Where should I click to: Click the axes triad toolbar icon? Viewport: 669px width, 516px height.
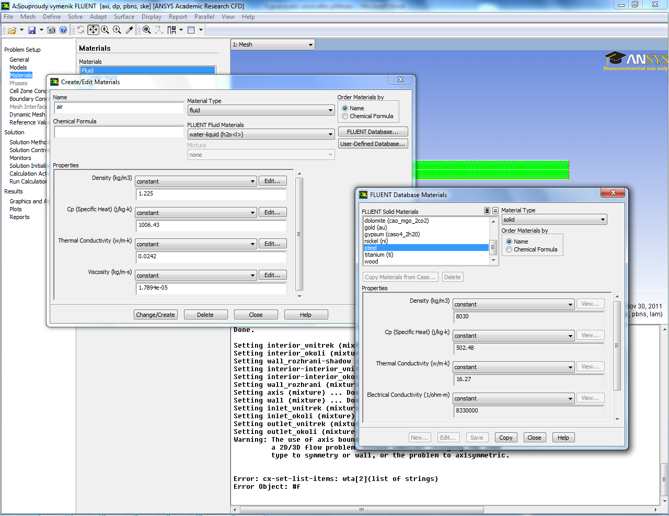point(159,30)
